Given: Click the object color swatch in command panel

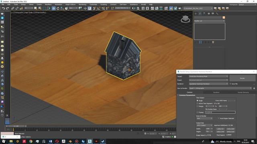Looking at the screenshot, I should tap(224, 18).
